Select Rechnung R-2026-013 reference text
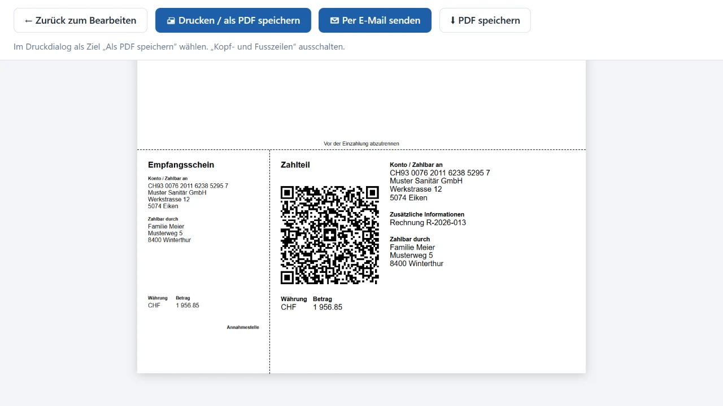The image size is (723, 406). pyautogui.click(x=428, y=223)
